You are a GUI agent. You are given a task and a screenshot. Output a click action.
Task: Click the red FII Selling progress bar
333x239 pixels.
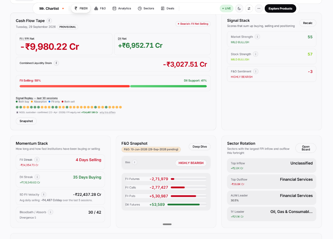74,86
